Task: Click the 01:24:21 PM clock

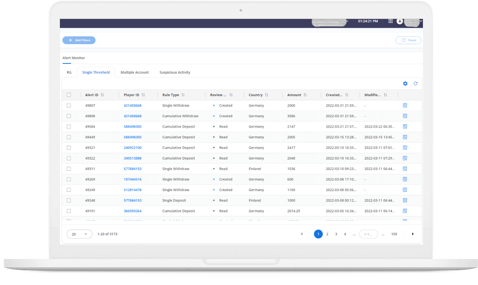Action: pyautogui.click(x=368, y=21)
